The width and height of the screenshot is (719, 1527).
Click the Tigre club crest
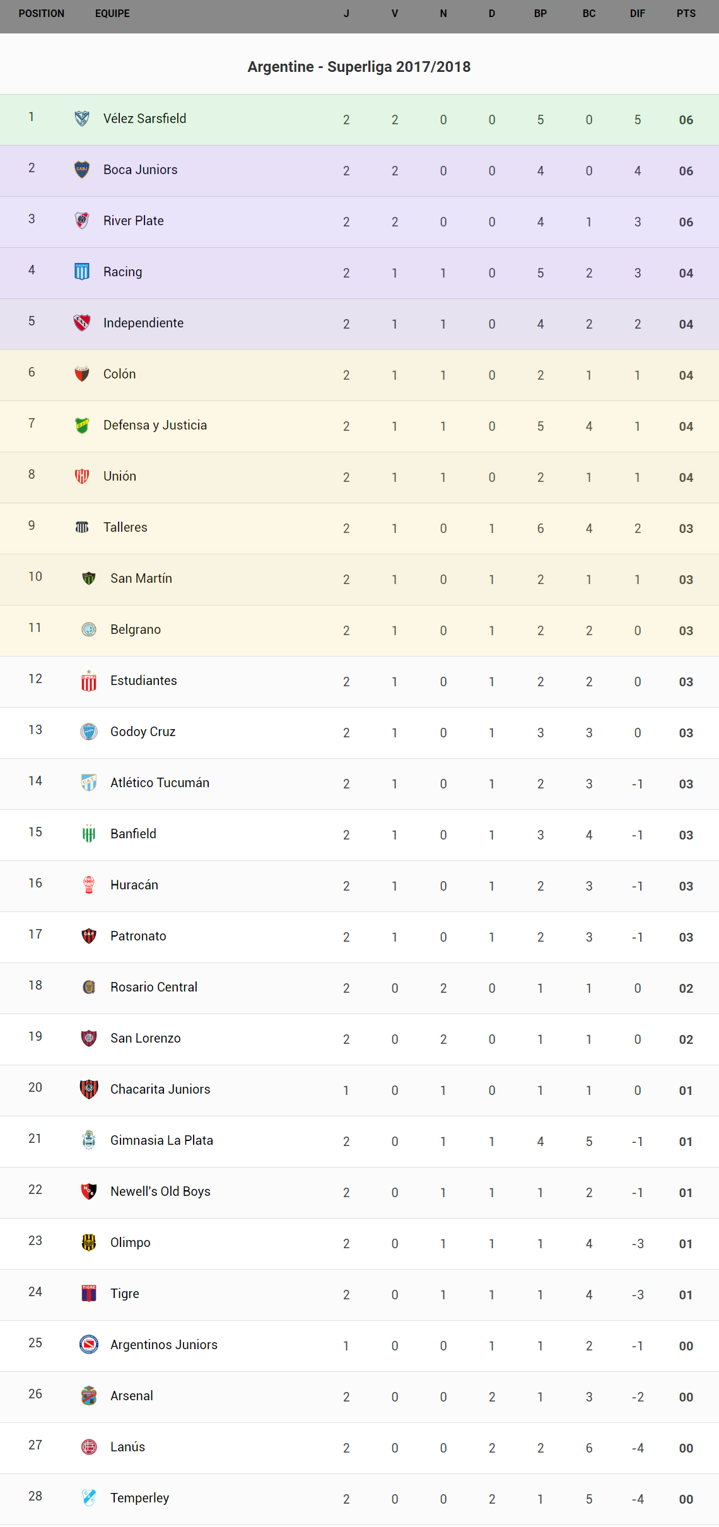pyautogui.click(x=89, y=1294)
